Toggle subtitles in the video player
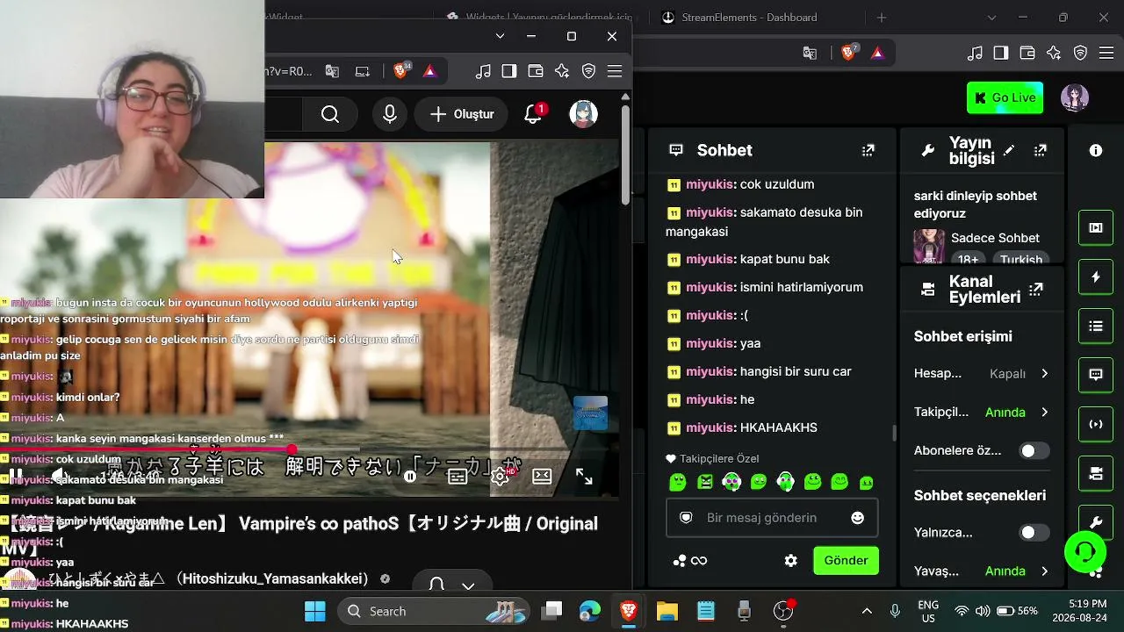Screen dimensions: 1124x632 (x=458, y=476)
